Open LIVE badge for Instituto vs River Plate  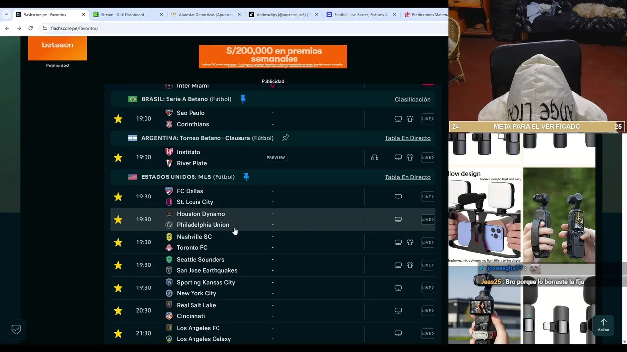(428, 157)
